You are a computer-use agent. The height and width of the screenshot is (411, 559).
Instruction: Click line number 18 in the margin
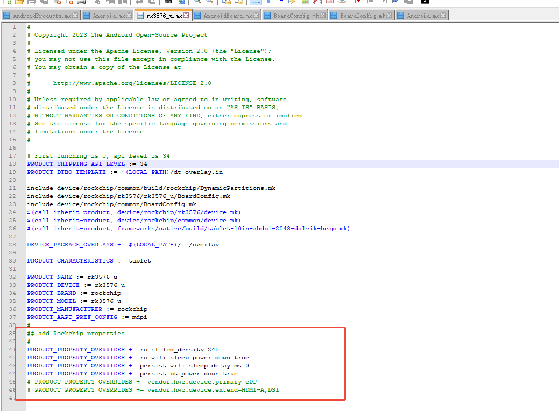pos(12,164)
